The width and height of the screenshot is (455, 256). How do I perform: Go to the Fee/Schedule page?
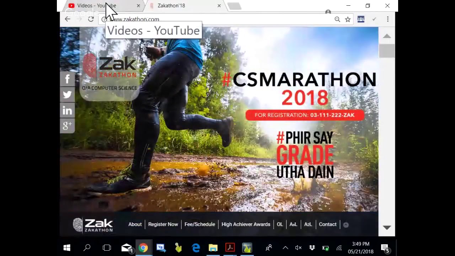pos(200,224)
